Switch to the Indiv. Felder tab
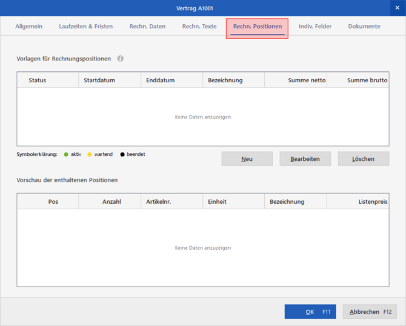This screenshot has height=326, width=406. 315,27
